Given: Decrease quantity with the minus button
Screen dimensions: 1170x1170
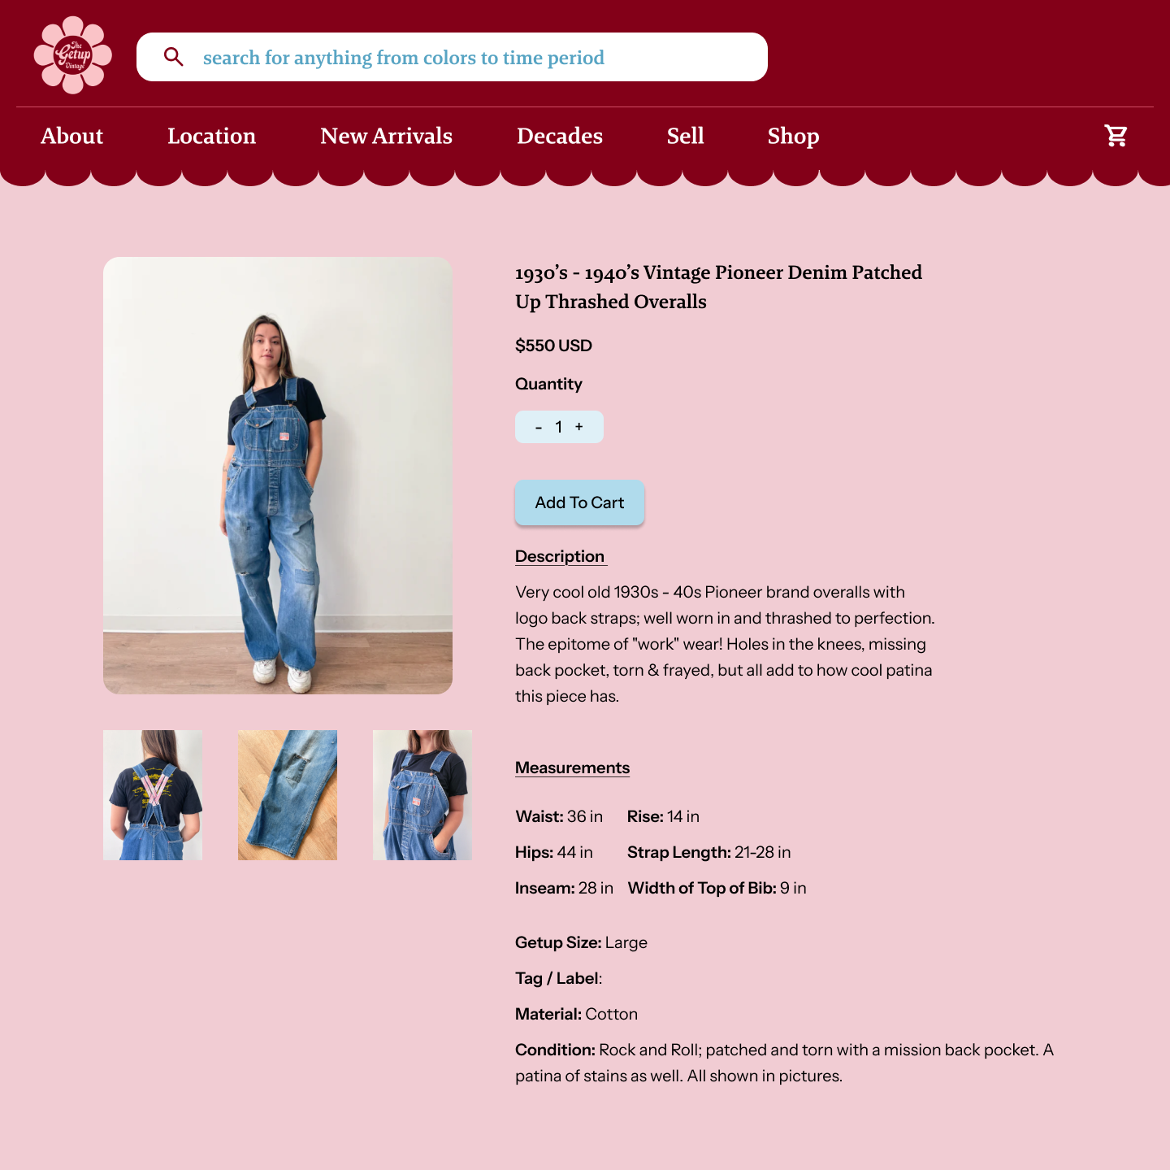Looking at the screenshot, I should pos(539,428).
